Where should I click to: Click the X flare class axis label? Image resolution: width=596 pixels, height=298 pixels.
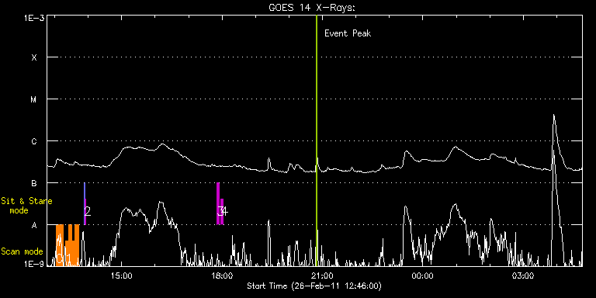point(34,57)
